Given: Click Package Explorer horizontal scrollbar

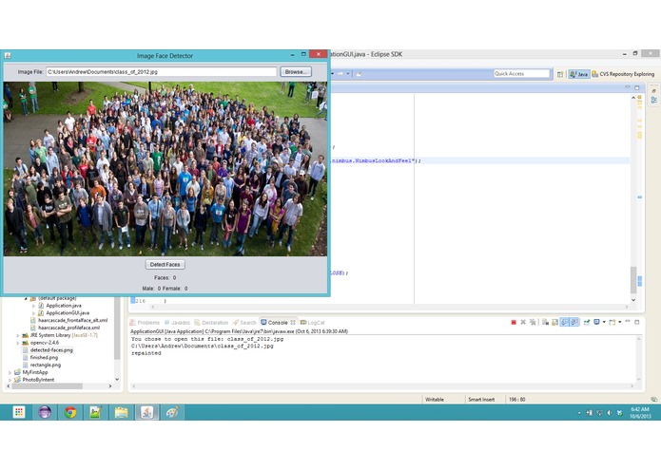Looking at the screenshot, I should point(48,386).
